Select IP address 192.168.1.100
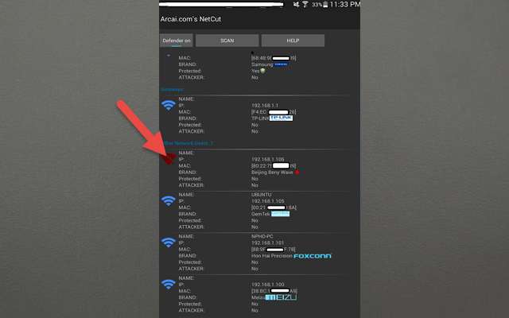 click(x=268, y=285)
